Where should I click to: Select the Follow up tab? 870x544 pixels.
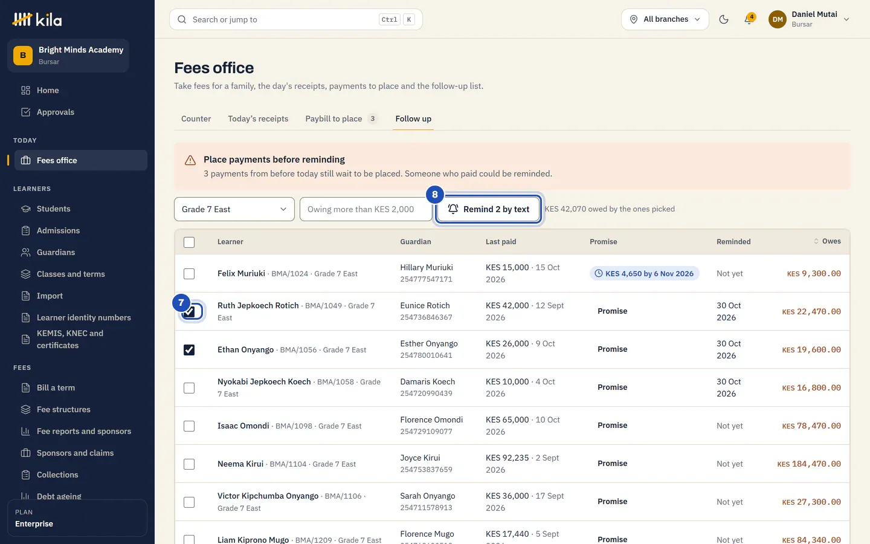coord(413,118)
